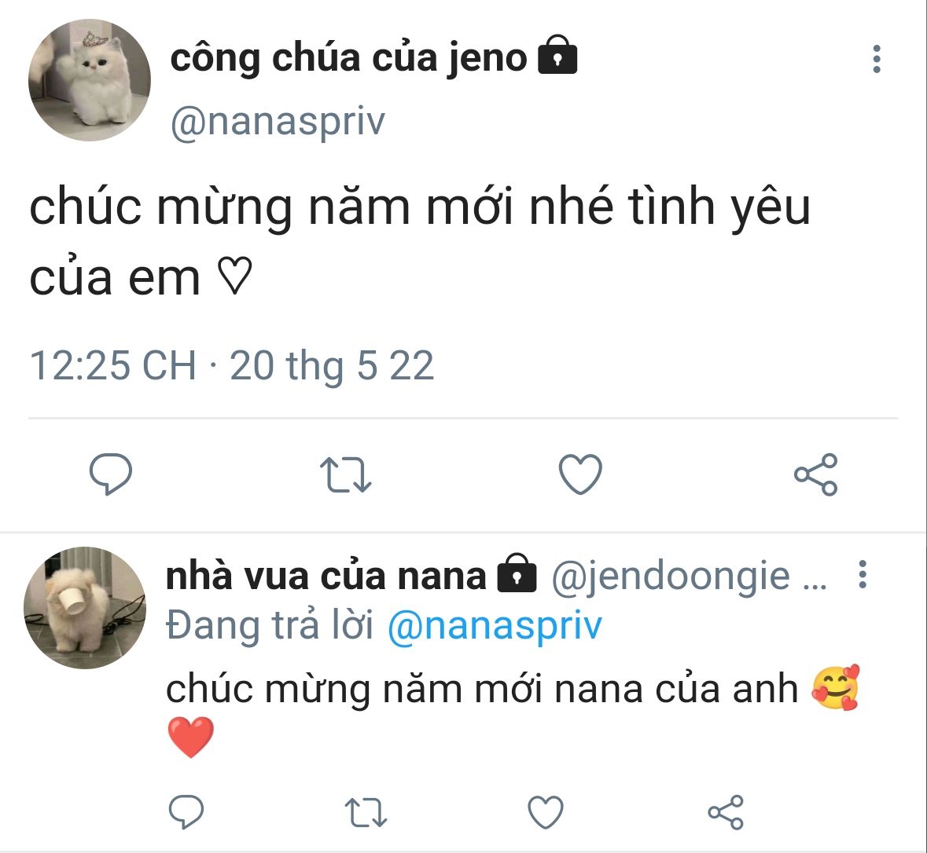Click the lock icon beside "nhà vua của nana"

517,574
